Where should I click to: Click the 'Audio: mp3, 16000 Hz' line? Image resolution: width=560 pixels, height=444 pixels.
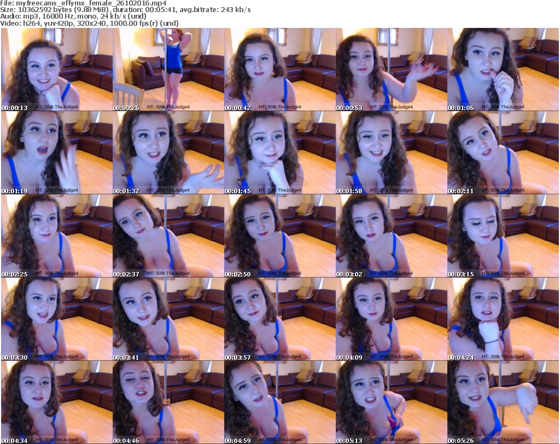[x=73, y=16]
